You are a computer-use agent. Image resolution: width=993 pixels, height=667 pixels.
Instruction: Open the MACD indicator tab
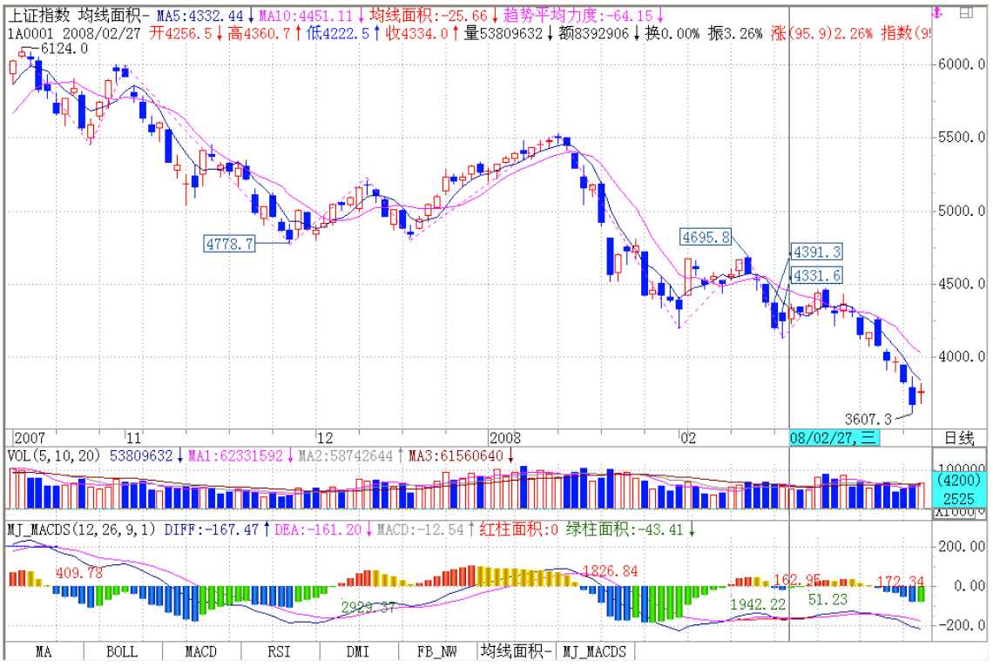pos(200,651)
